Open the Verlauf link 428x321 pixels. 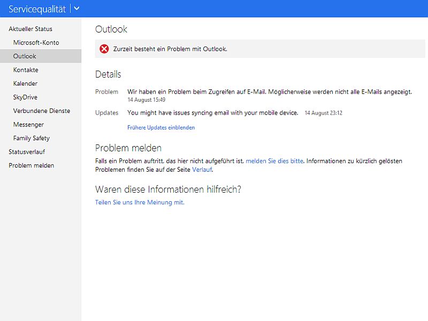(x=202, y=170)
